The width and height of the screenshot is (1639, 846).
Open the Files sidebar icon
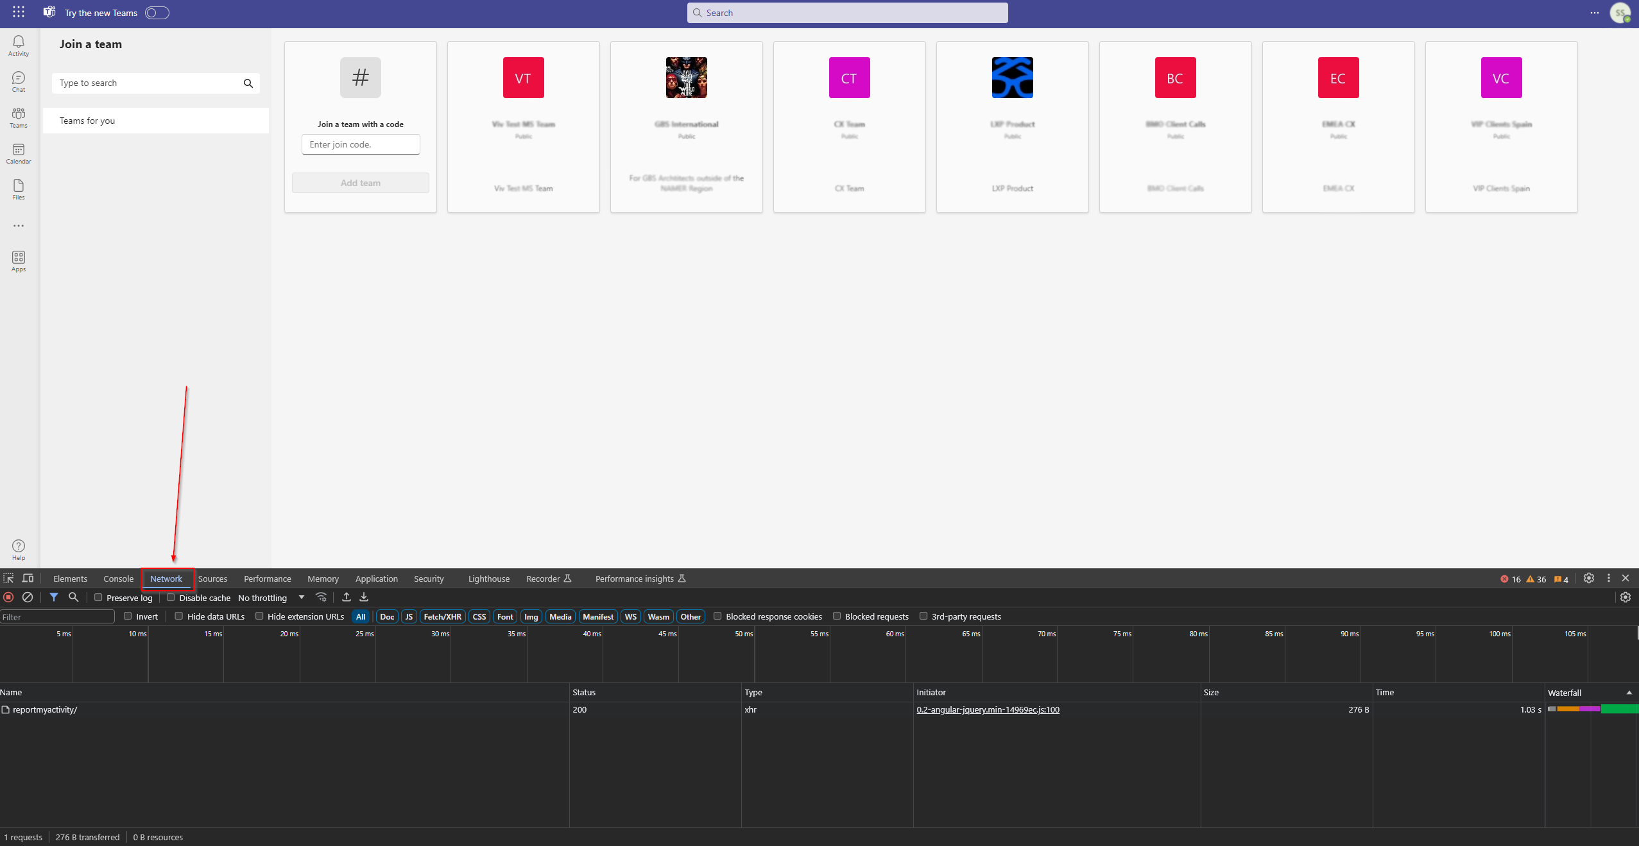[19, 189]
